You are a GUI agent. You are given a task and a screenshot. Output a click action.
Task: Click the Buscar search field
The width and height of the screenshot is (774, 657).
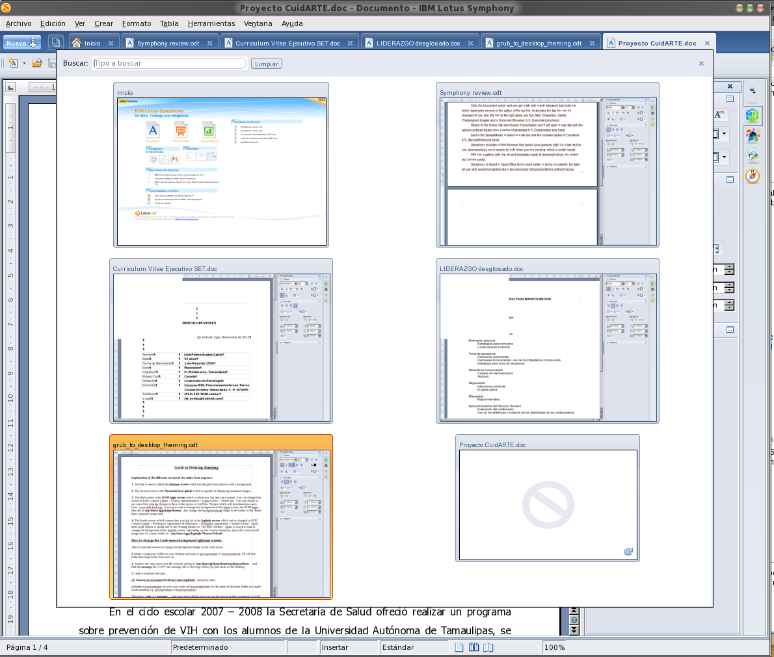169,63
